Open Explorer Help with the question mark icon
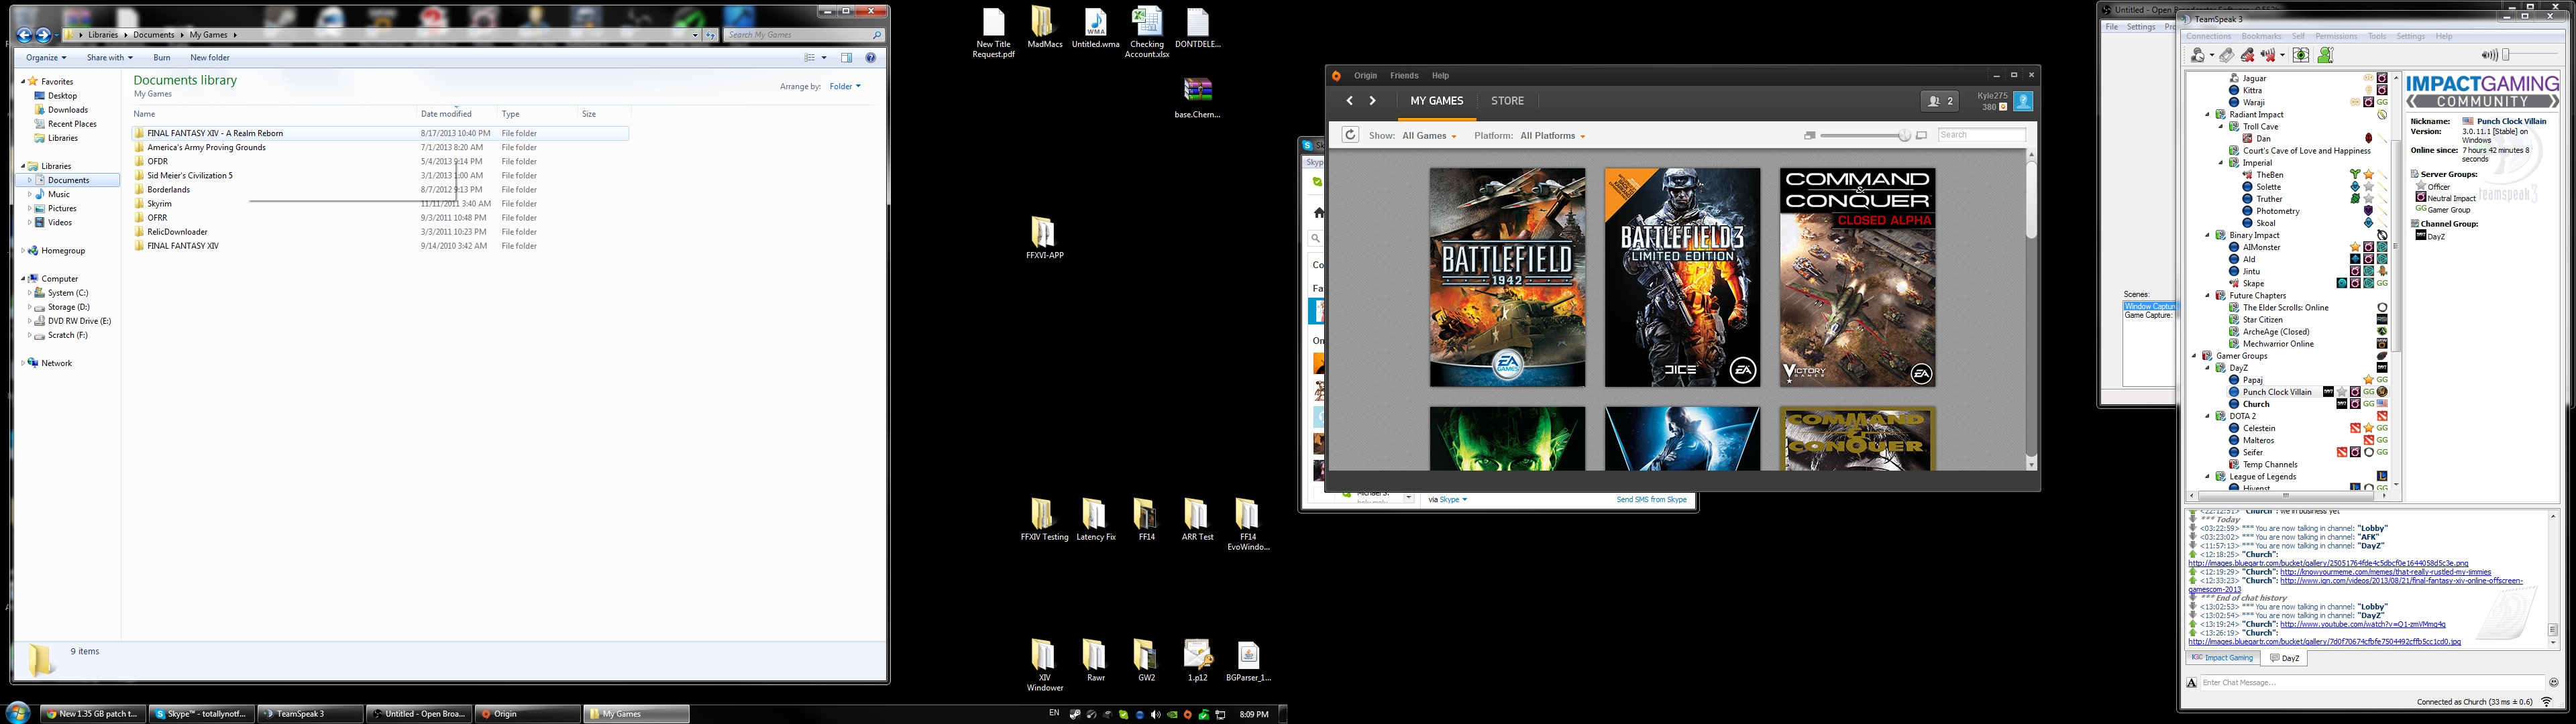The image size is (2576, 724). pos(871,58)
